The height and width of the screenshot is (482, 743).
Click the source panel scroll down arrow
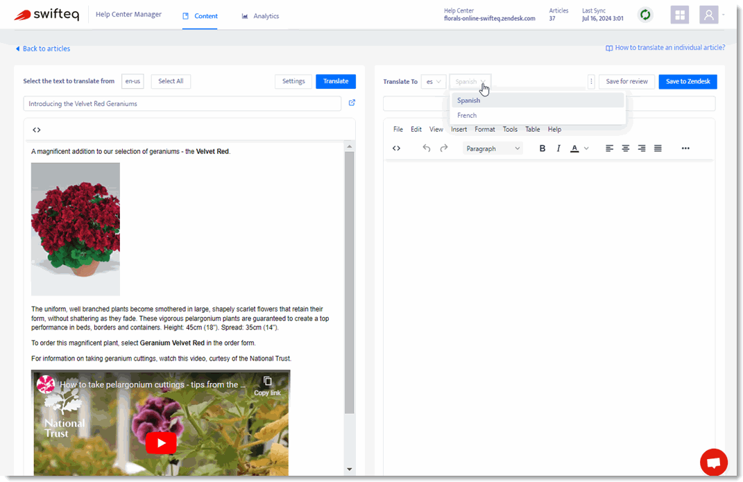(349, 470)
